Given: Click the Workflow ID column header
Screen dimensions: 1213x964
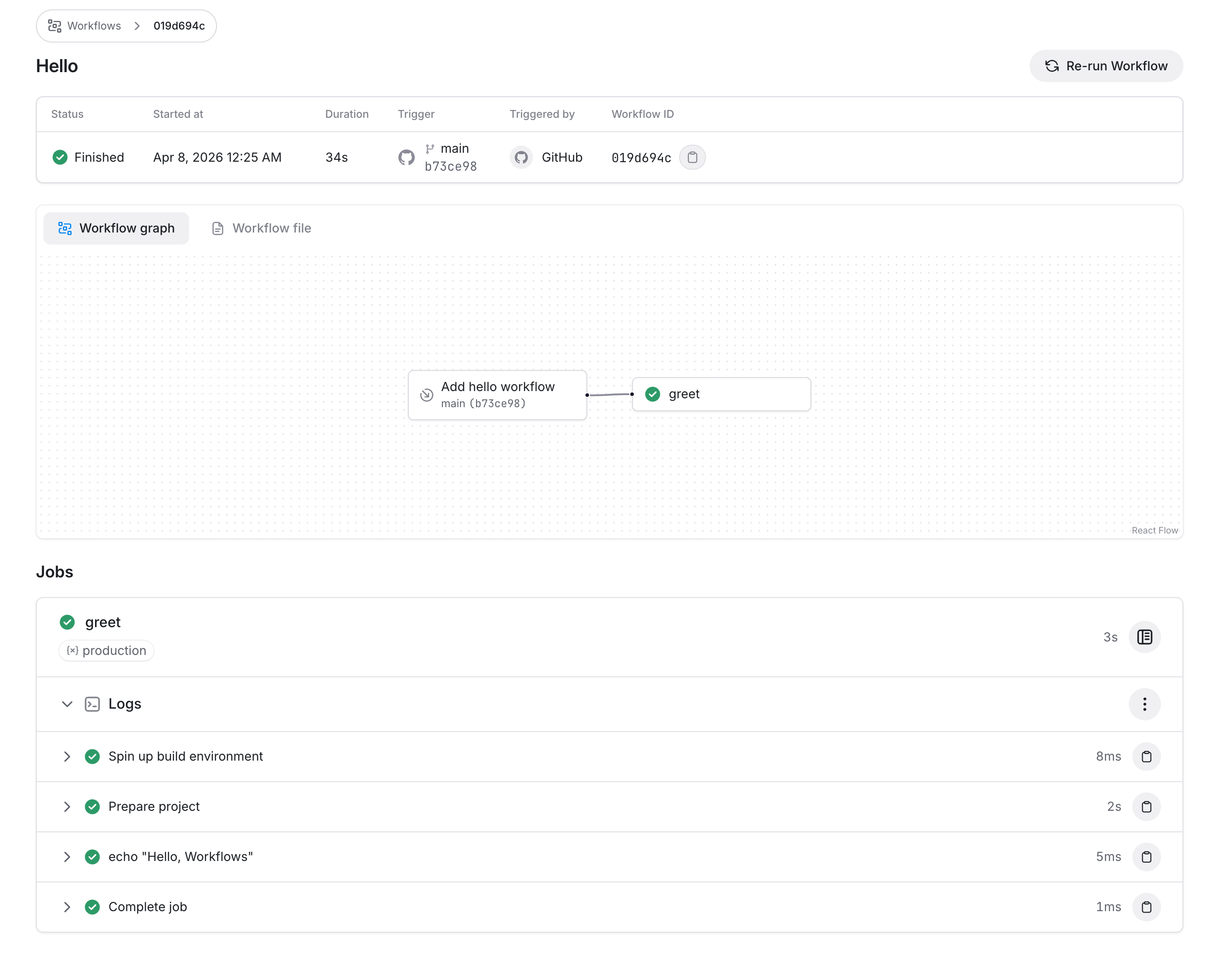Looking at the screenshot, I should coord(642,114).
